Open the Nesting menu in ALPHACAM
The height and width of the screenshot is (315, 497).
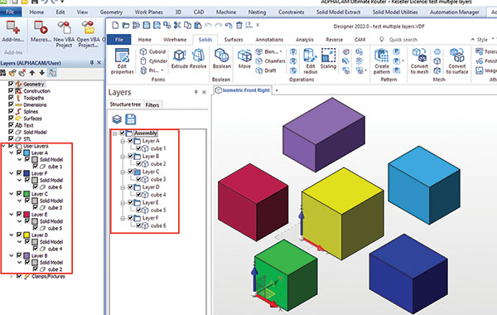point(257,12)
